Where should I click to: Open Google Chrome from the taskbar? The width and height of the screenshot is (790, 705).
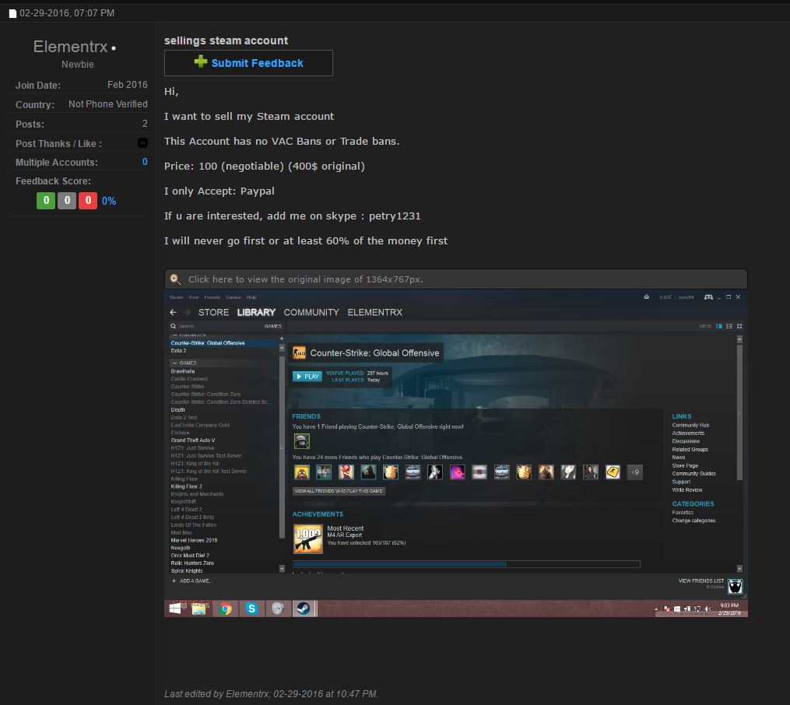click(x=225, y=609)
